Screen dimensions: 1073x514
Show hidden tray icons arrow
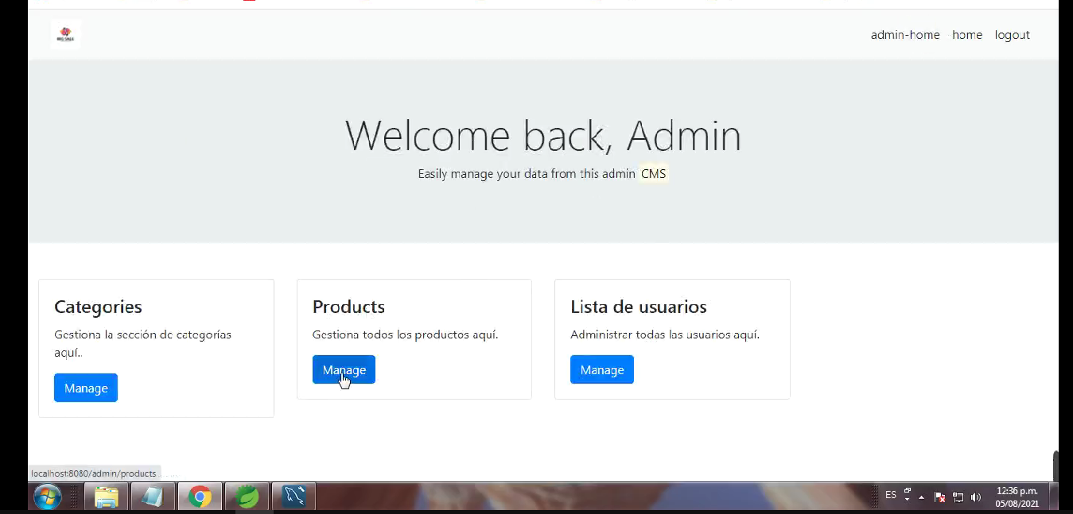(922, 497)
